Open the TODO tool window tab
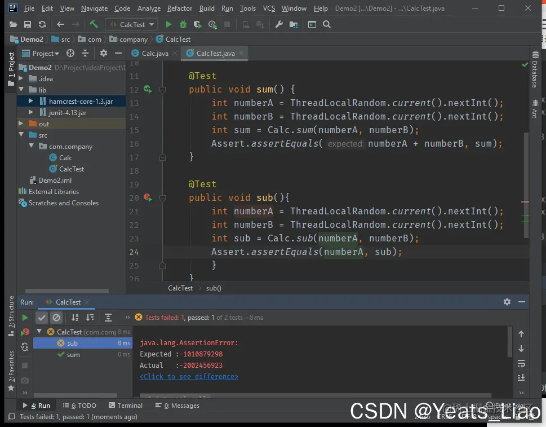This screenshot has height=427, width=546. pyautogui.click(x=79, y=406)
